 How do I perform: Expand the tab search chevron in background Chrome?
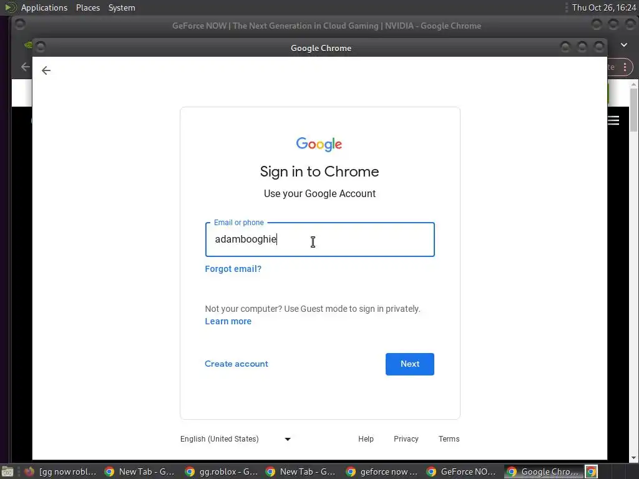[624, 45]
